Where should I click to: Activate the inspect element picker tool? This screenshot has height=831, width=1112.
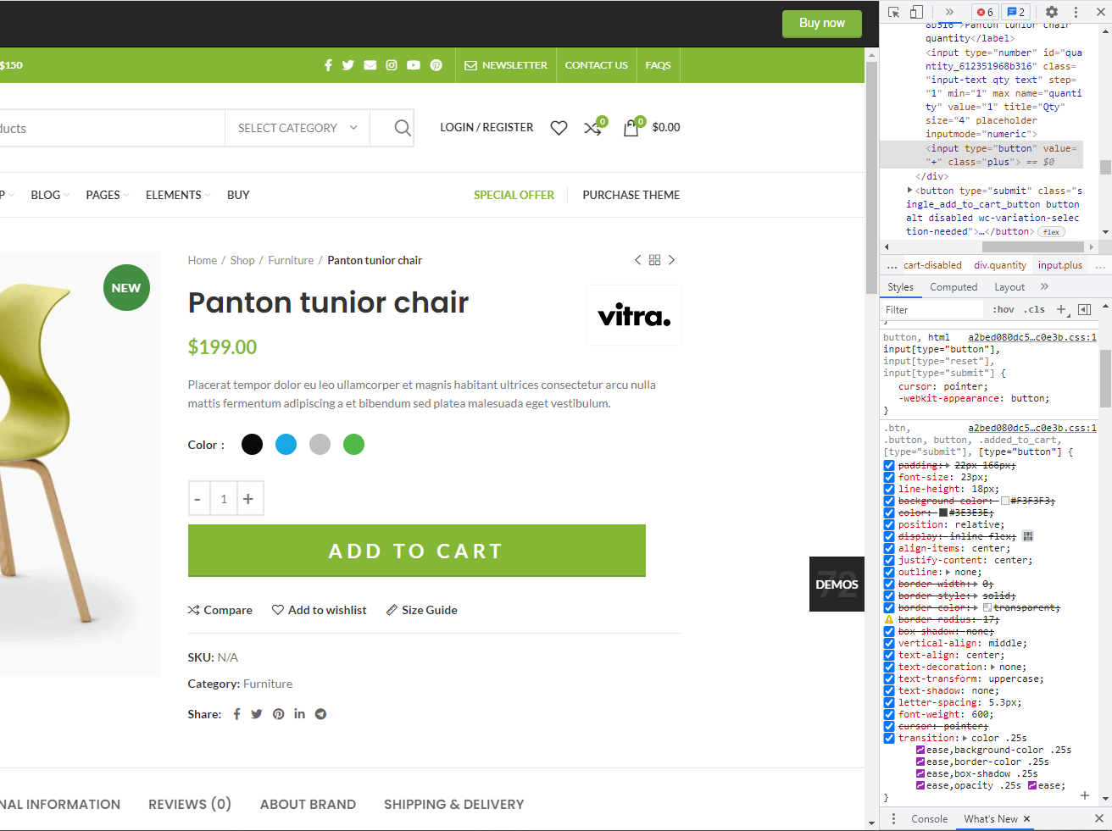[894, 12]
